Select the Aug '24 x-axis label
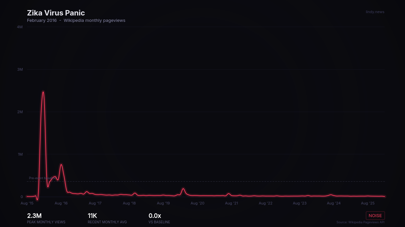This screenshot has width=405, height=227. pyautogui.click(x=334, y=203)
